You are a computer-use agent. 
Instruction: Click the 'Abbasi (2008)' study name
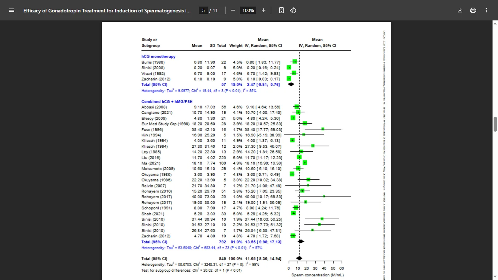pyautogui.click(x=154, y=107)
